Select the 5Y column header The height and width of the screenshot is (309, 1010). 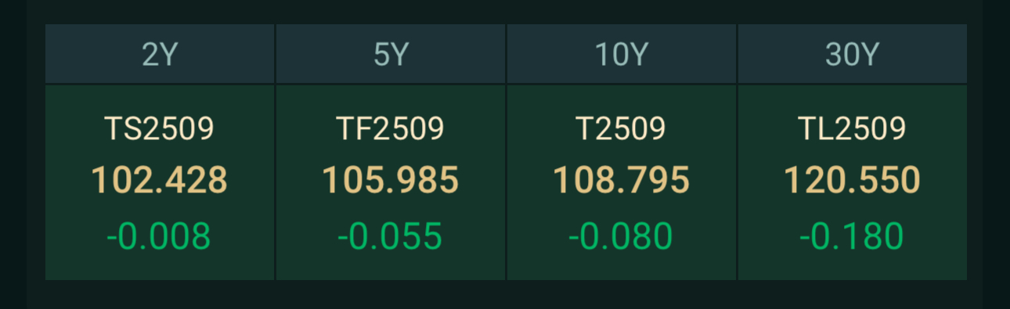391,54
